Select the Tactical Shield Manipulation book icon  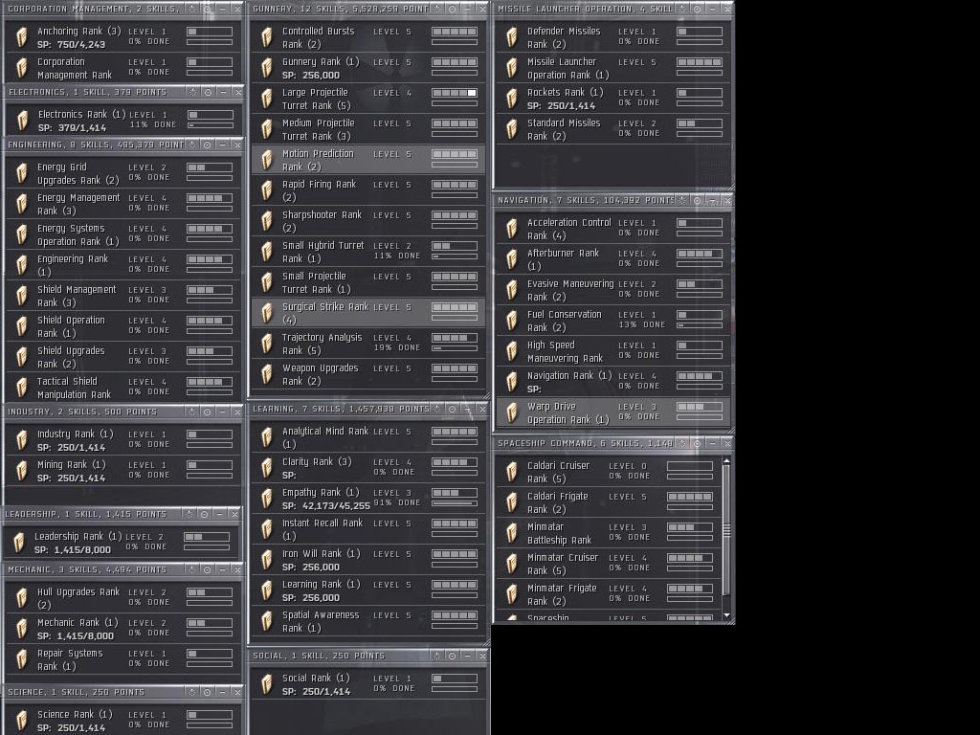point(22,388)
